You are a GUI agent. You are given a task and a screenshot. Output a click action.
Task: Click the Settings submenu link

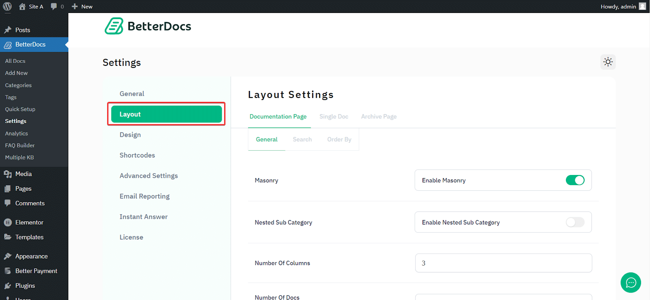(15, 121)
